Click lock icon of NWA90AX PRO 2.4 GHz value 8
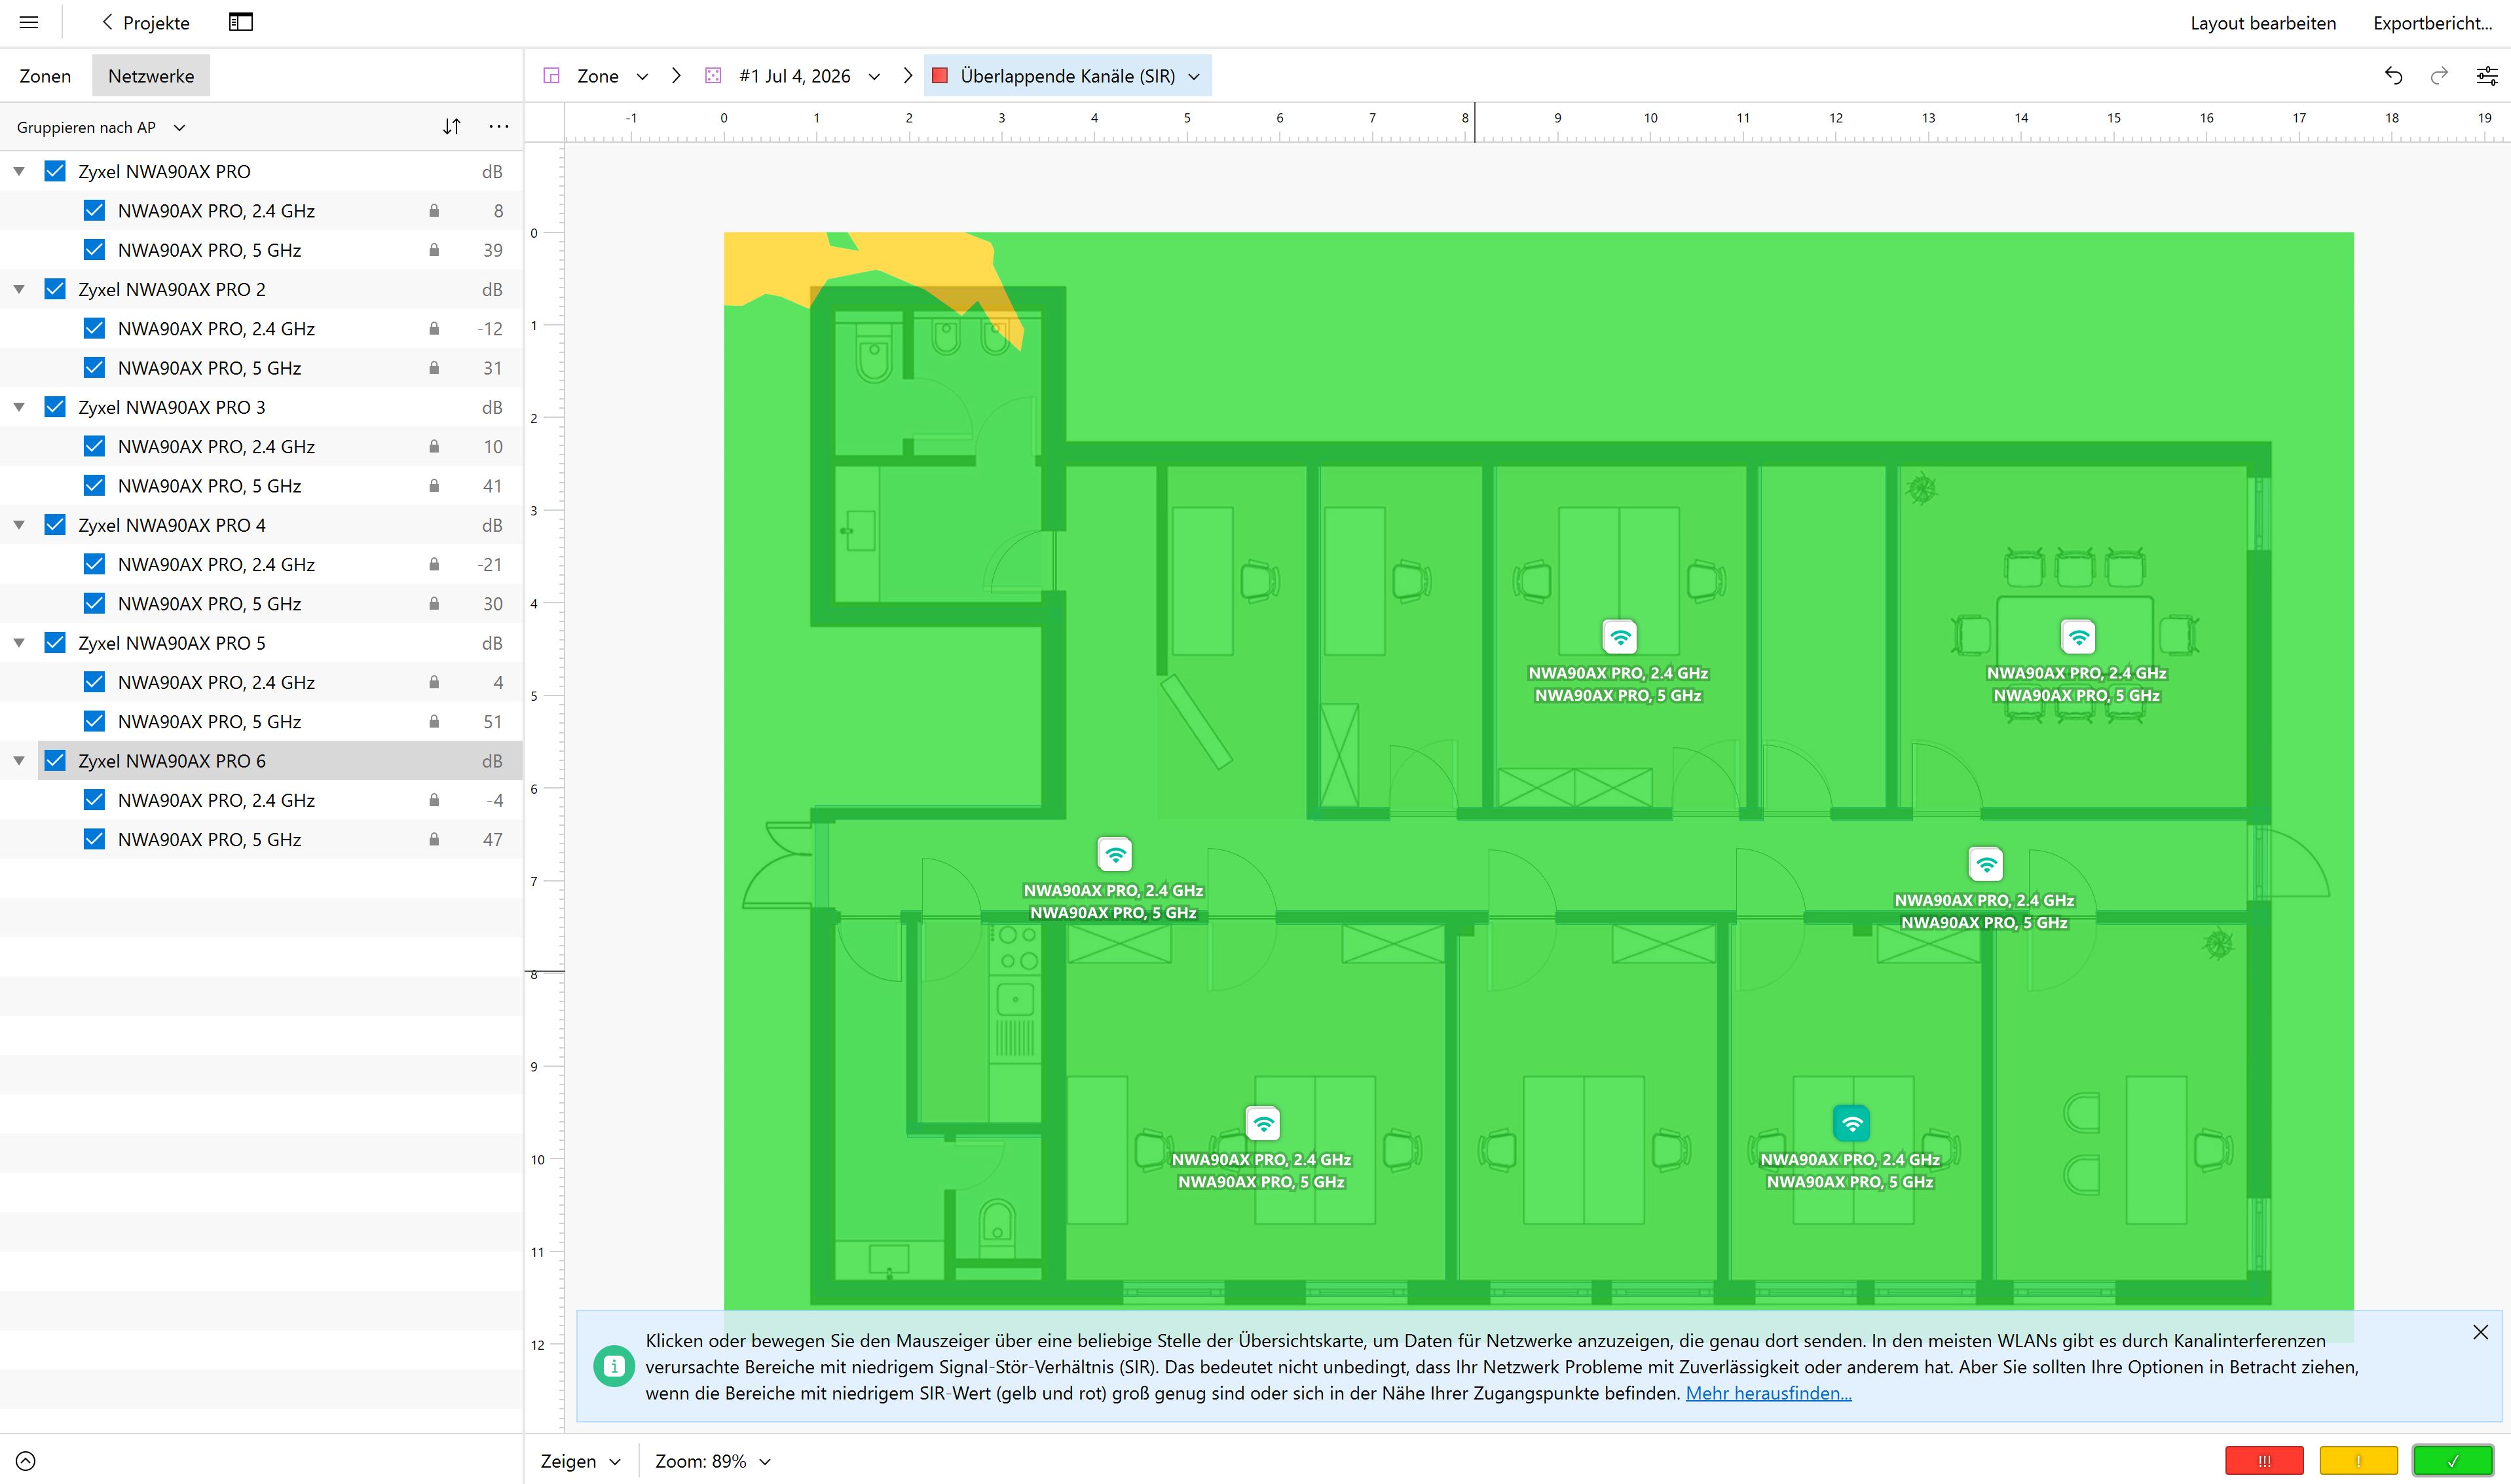Screen dimensions: 2511x1484 (x=434, y=211)
